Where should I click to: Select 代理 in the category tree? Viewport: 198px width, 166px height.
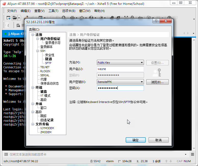43,79
